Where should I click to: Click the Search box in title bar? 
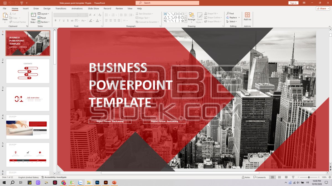click(167, 3)
